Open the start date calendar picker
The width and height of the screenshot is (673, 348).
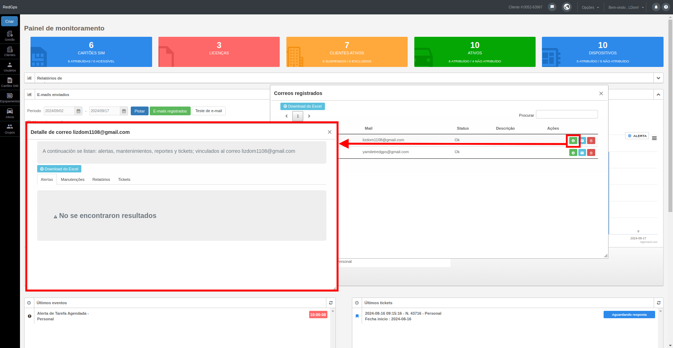pos(79,111)
